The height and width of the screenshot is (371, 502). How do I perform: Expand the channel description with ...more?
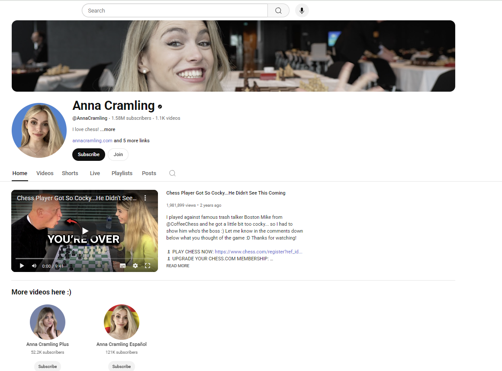point(108,129)
